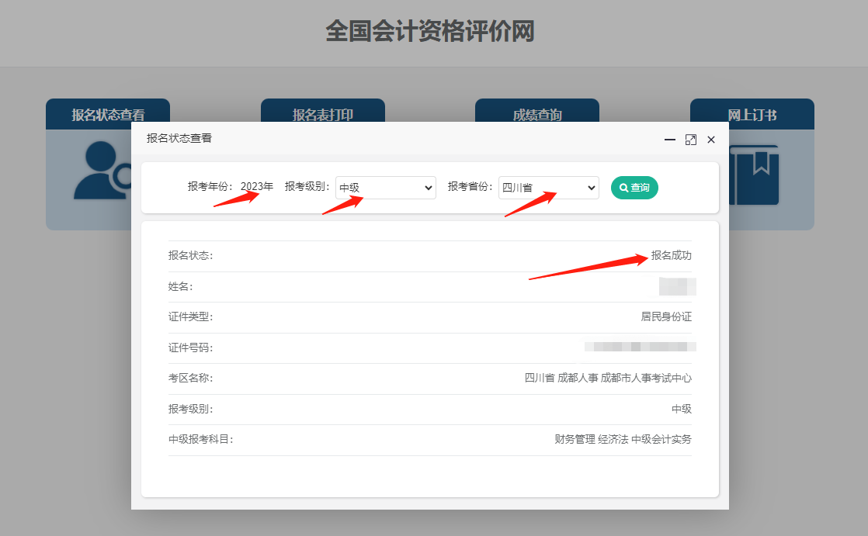Click the book icon under 网上订书
The image size is (868, 536).
(754, 175)
